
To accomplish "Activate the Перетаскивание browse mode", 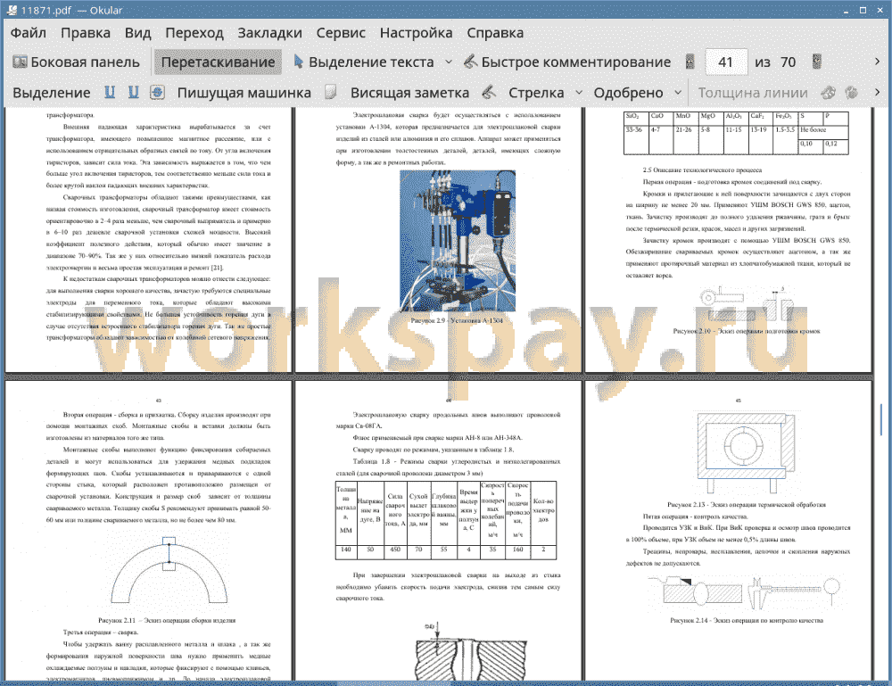I will coord(218,62).
